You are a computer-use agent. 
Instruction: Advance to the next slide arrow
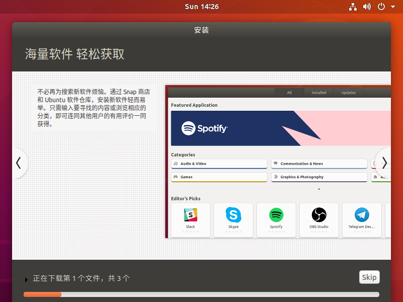[384, 163]
